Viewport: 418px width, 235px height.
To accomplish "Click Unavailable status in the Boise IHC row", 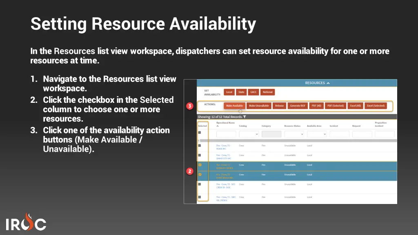I will point(290,146).
